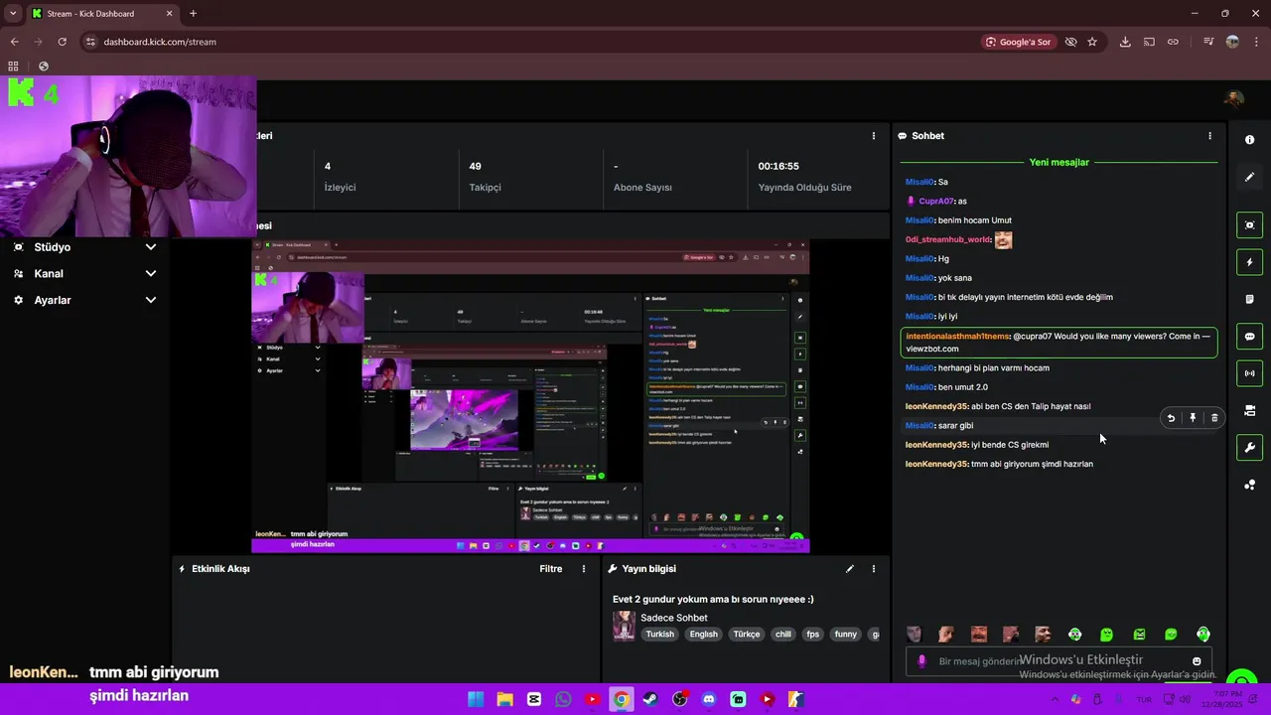The image size is (1271, 715).
Task: Delete the 'sarar gibi' chat message
Action: pyautogui.click(x=1214, y=418)
